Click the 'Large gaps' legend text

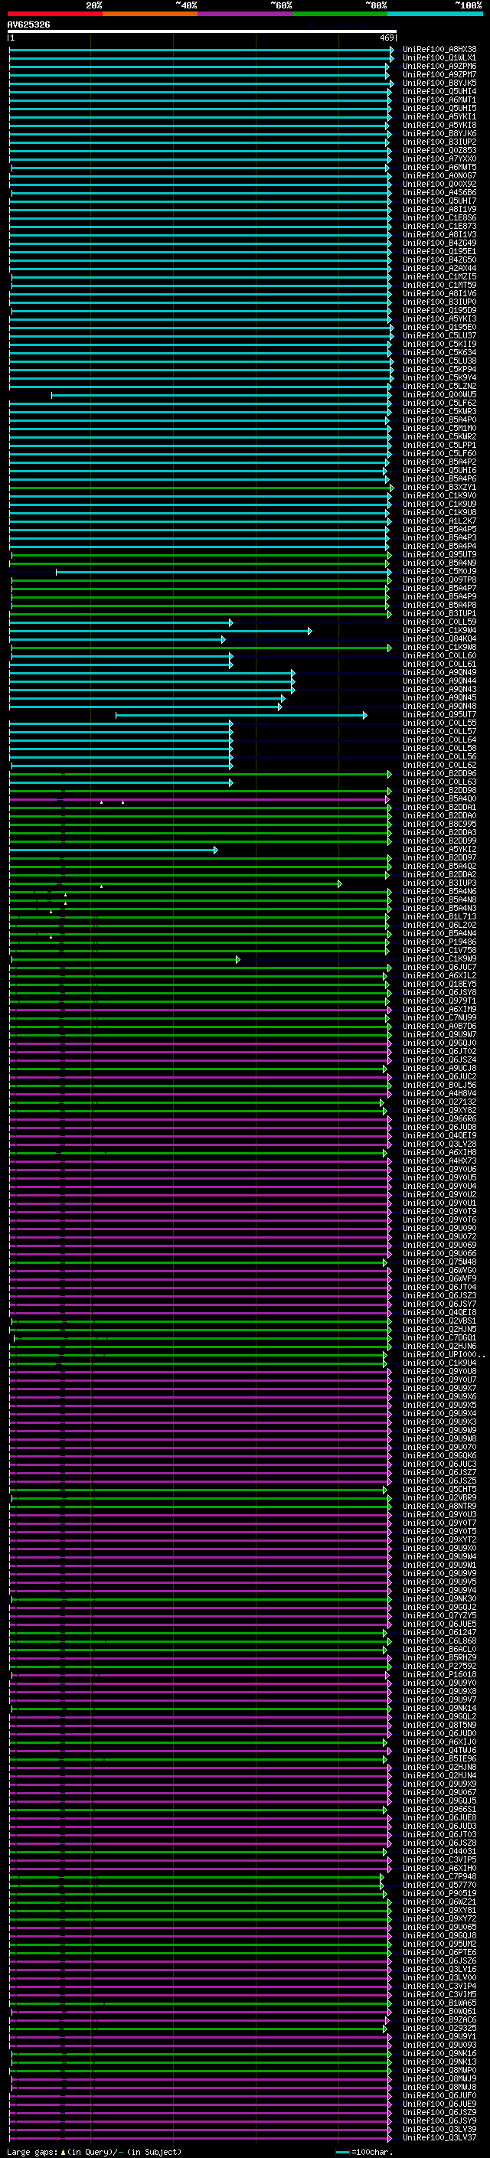pyautogui.click(x=32, y=2152)
